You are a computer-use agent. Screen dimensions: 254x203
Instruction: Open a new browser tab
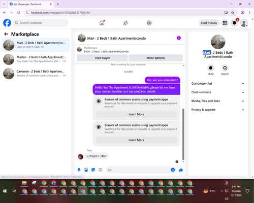58,4
